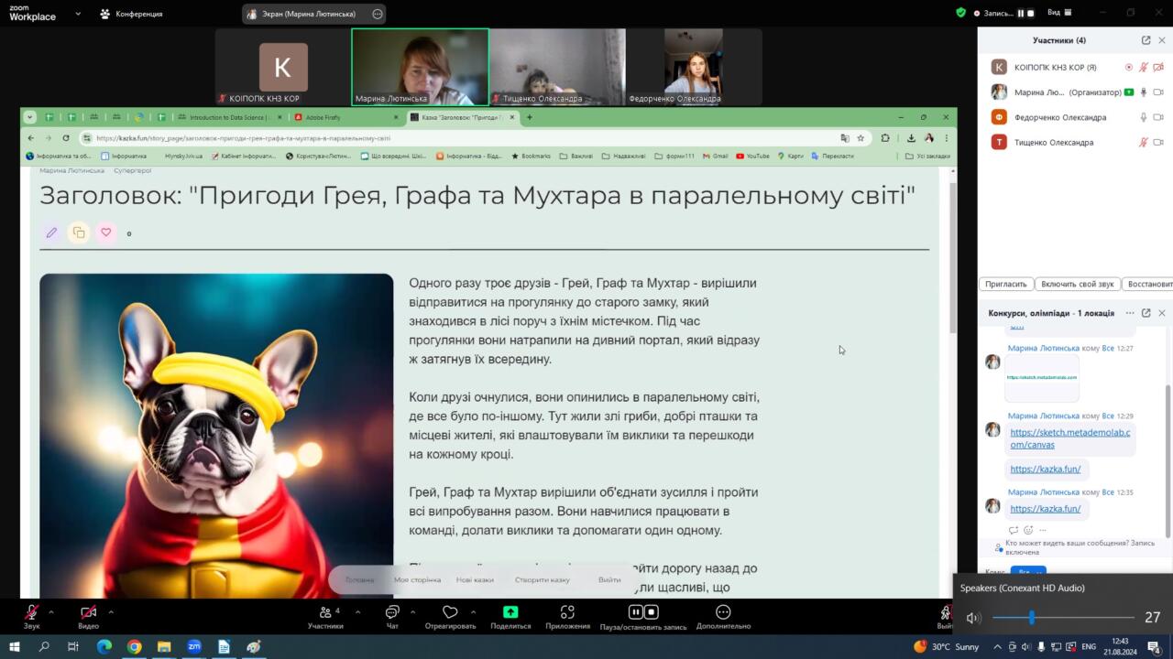Expand arrow next to Чат button
Image resolution: width=1173 pixels, height=659 pixels.
tap(412, 611)
